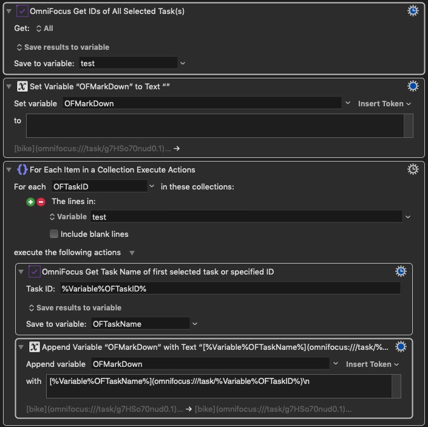
Task: Click the Save to variable test field
Action: pyautogui.click(x=128, y=63)
